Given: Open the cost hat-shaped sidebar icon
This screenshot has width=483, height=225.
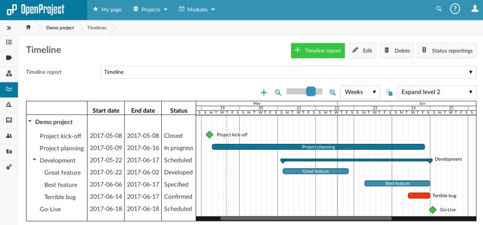Looking at the screenshot, I should click(x=9, y=105).
